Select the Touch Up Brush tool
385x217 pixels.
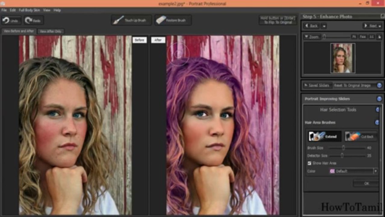[131, 20]
